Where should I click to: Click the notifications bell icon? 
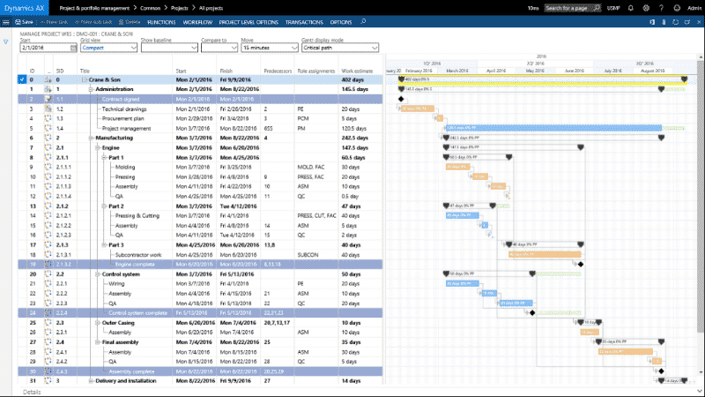(x=631, y=8)
